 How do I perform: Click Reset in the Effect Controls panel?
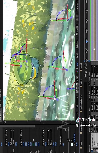(1, 144)
